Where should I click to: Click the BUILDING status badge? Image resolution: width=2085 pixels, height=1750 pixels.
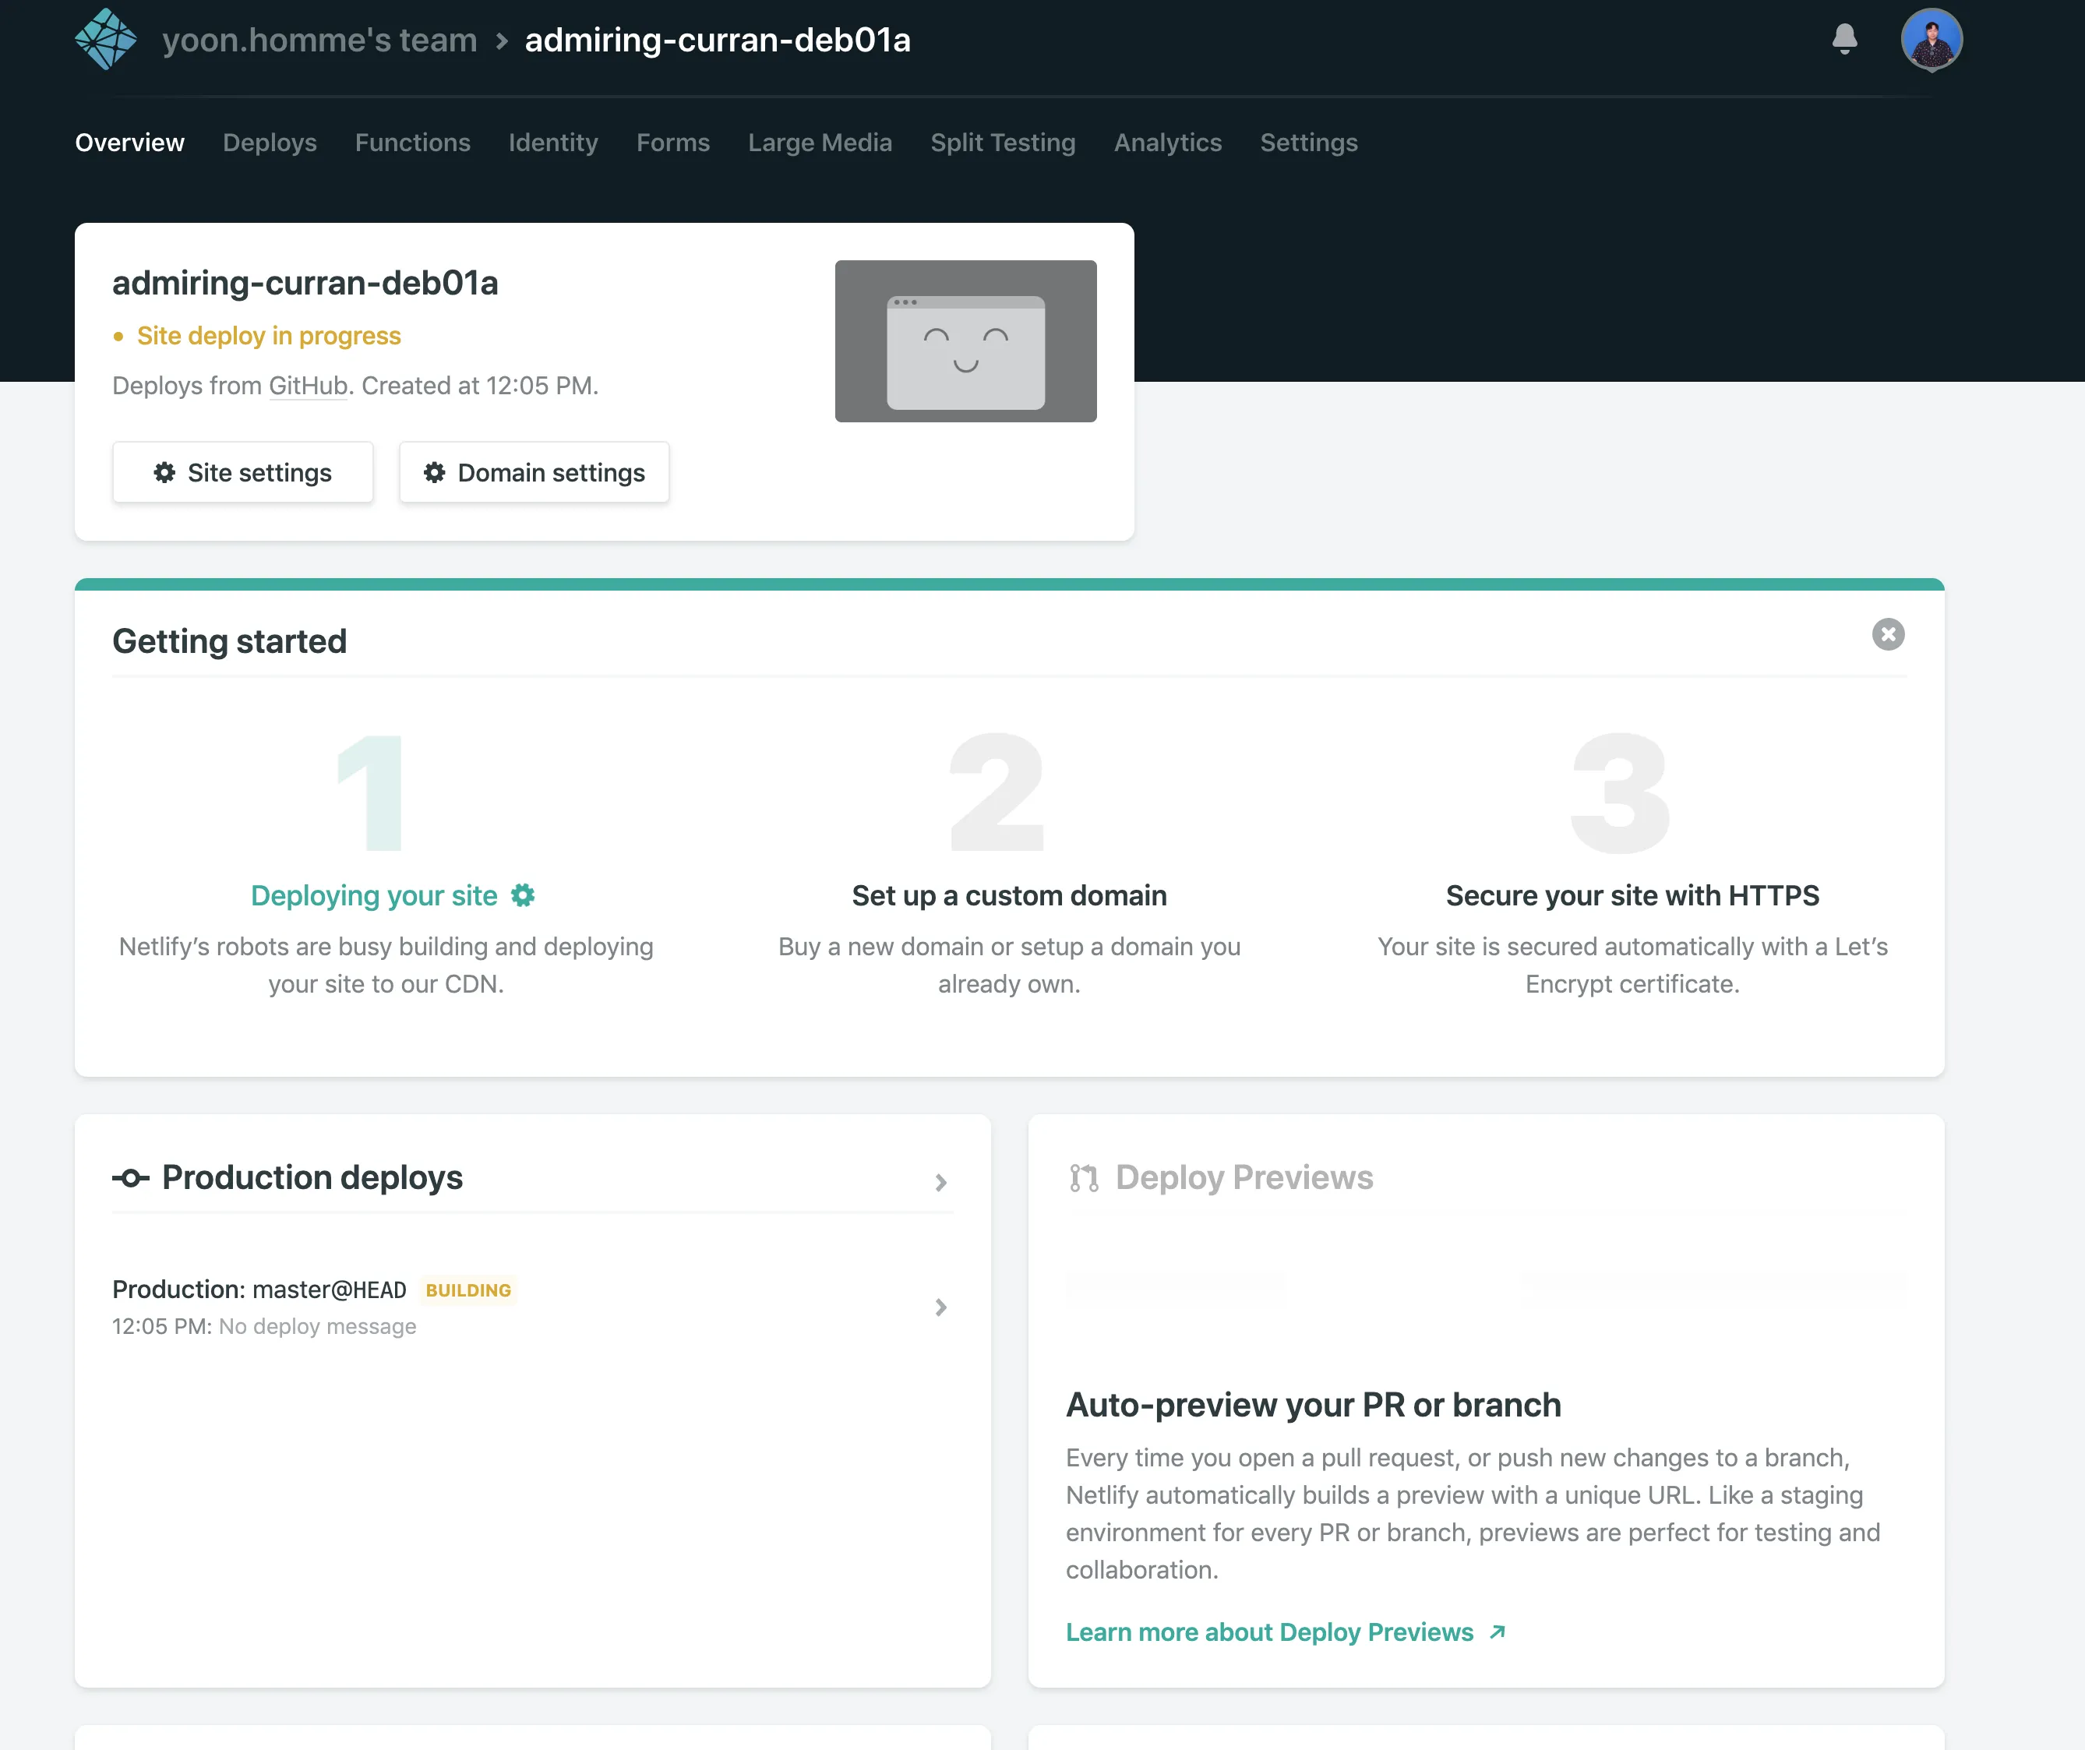pyautogui.click(x=467, y=1290)
